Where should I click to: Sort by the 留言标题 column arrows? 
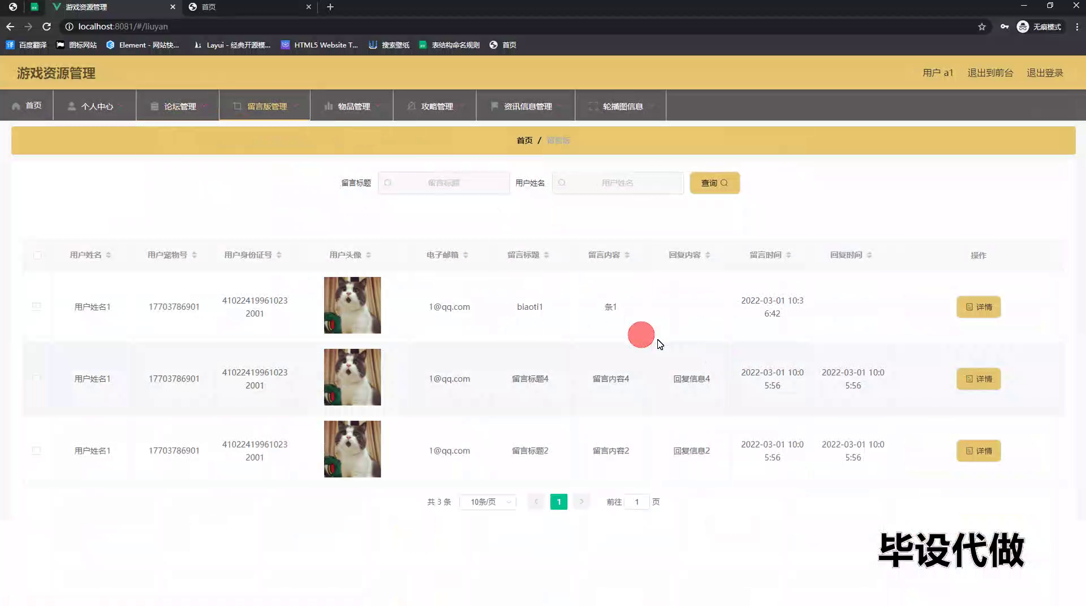[546, 255]
